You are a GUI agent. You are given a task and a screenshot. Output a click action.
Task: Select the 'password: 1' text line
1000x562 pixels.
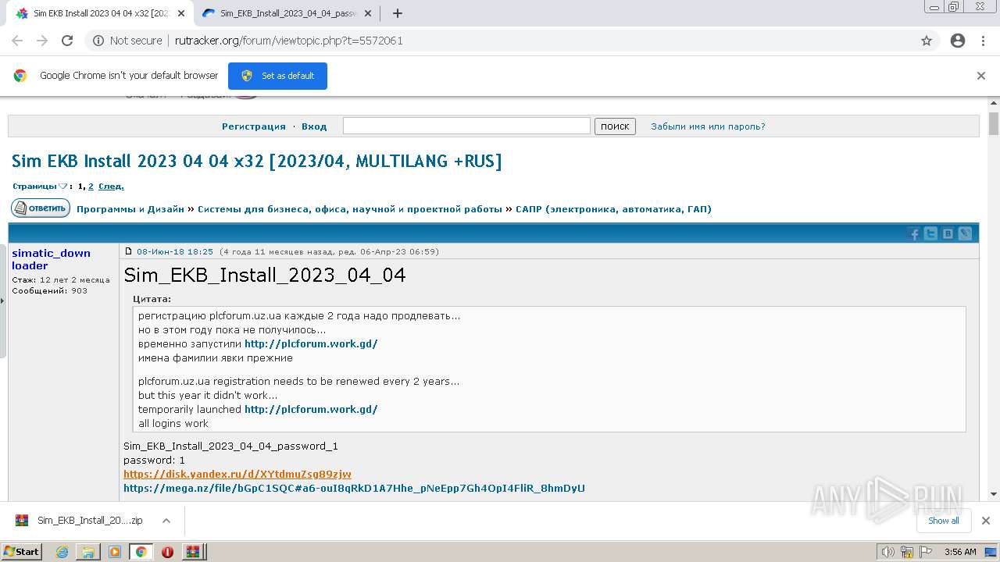[x=154, y=461]
